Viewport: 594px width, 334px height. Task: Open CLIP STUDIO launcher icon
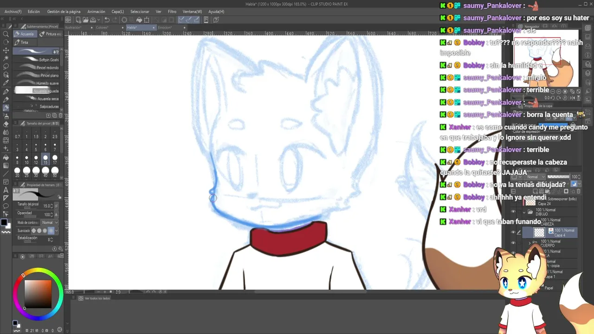click(68, 20)
